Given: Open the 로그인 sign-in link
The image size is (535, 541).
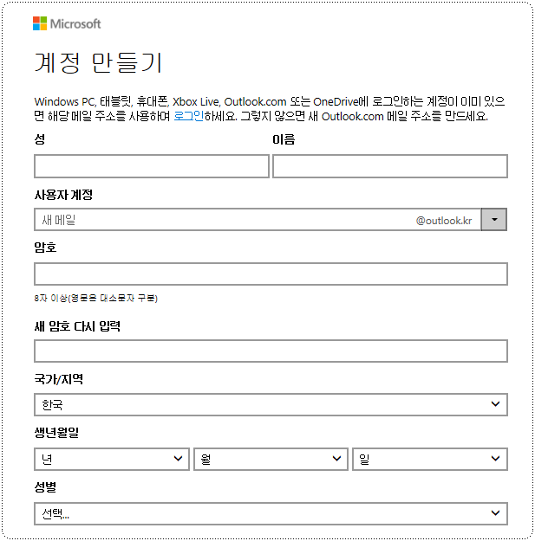Looking at the screenshot, I should (188, 116).
